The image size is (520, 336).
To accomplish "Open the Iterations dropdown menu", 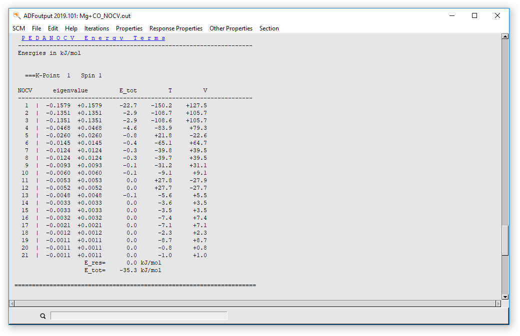I will tap(96, 28).
